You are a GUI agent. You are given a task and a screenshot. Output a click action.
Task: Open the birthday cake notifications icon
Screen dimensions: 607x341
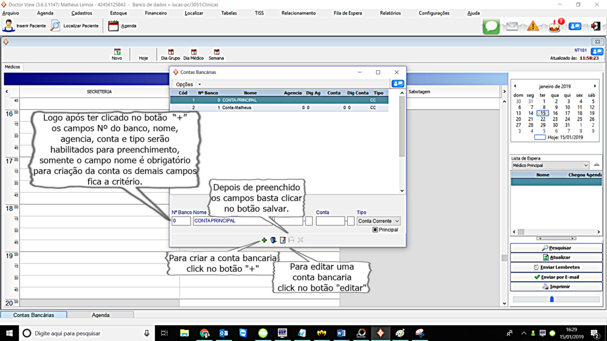554,26
